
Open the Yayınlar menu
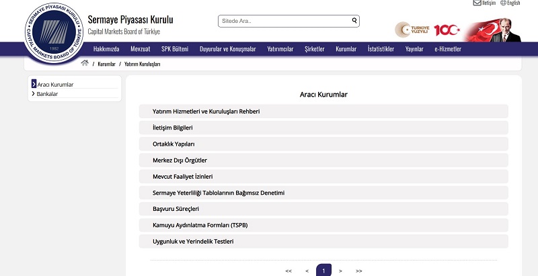click(x=414, y=49)
